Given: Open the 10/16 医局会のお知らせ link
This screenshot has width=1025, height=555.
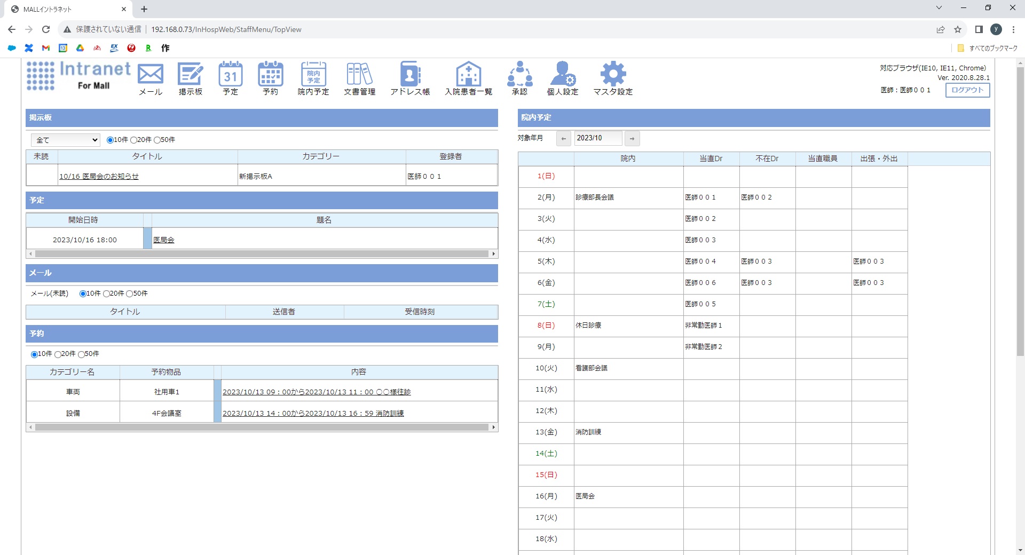Looking at the screenshot, I should (x=99, y=176).
